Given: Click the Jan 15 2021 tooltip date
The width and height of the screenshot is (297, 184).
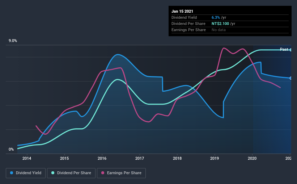Looking at the screenshot, I should coord(182,11).
